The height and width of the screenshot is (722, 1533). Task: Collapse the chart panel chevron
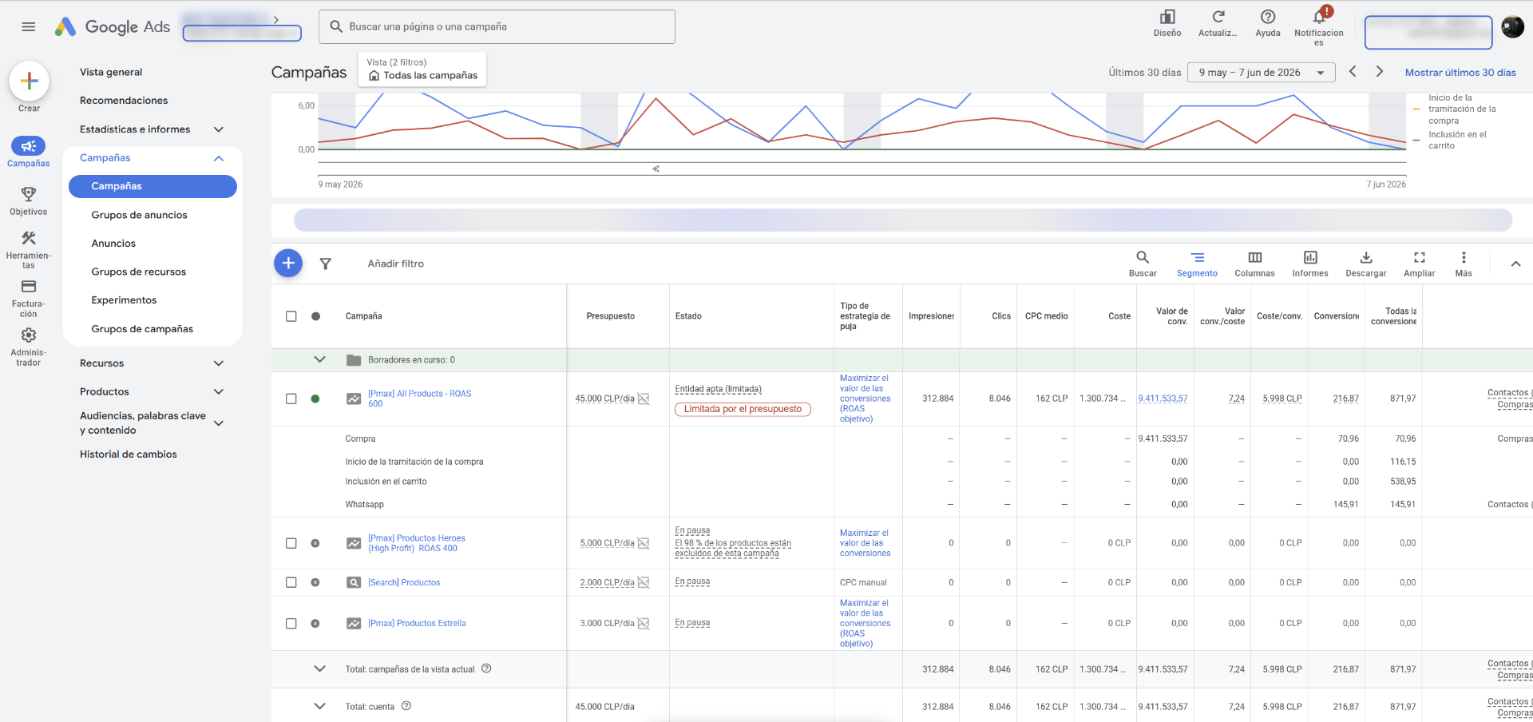1515,264
